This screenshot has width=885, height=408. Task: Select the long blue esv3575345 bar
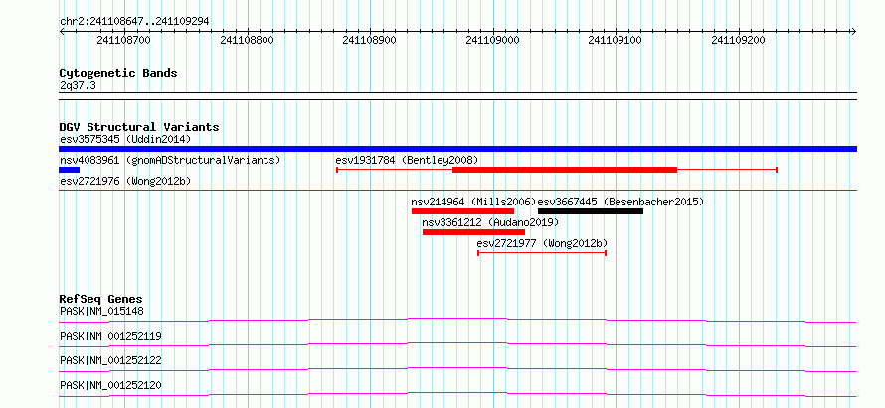[x=457, y=149]
